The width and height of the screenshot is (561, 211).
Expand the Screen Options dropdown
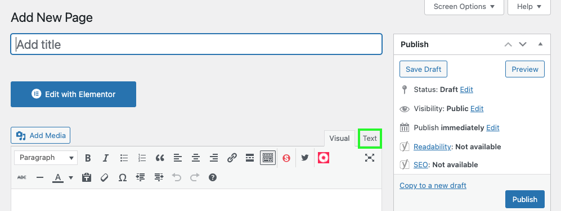464,6
